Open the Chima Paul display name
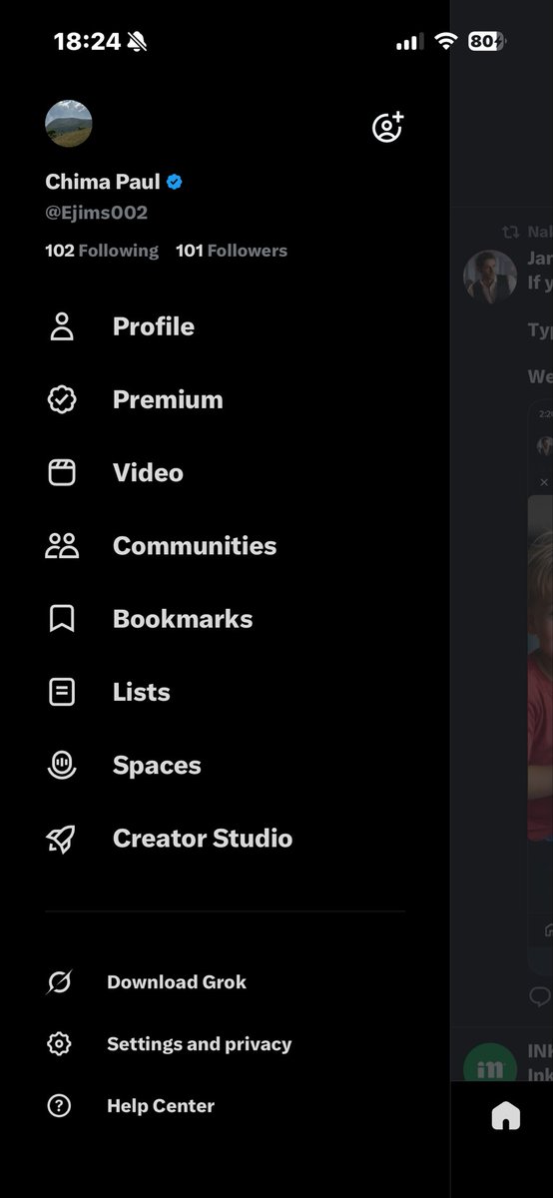This screenshot has width=553, height=1198. click(x=103, y=182)
